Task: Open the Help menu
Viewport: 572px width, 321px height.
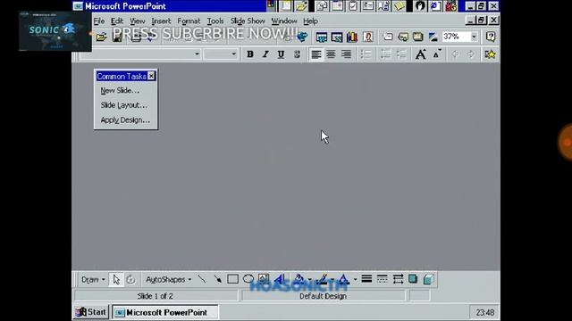Action: pyautogui.click(x=310, y=21)
